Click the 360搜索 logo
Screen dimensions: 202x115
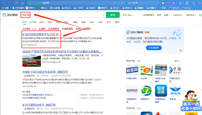click(10, 15)
